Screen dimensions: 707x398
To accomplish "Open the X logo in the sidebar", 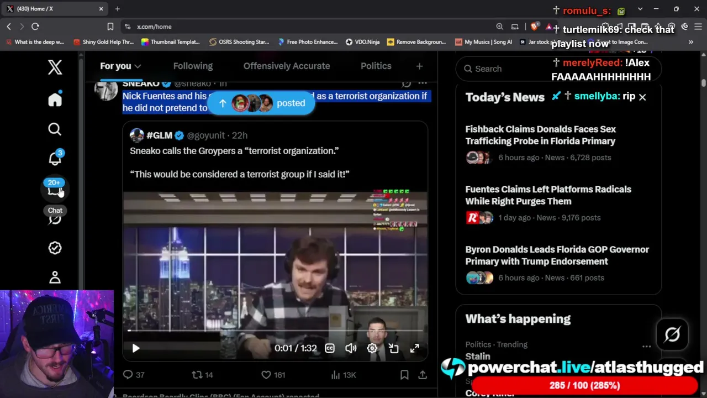I will 55,67.
